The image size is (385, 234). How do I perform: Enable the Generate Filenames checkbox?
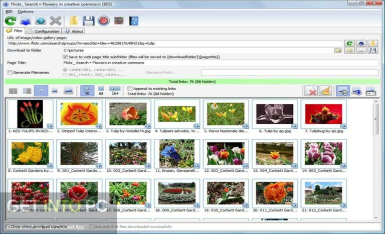[x=10, y=72]
